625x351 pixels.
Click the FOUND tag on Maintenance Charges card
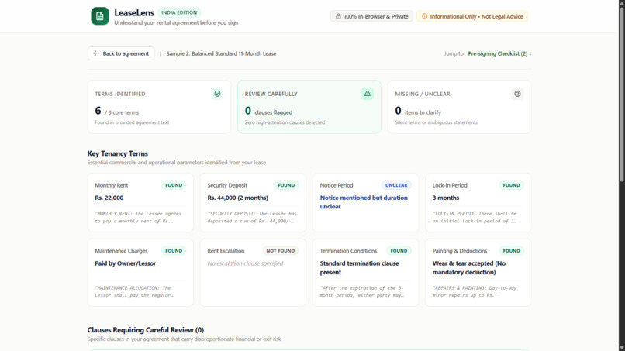tap(174, 251)
